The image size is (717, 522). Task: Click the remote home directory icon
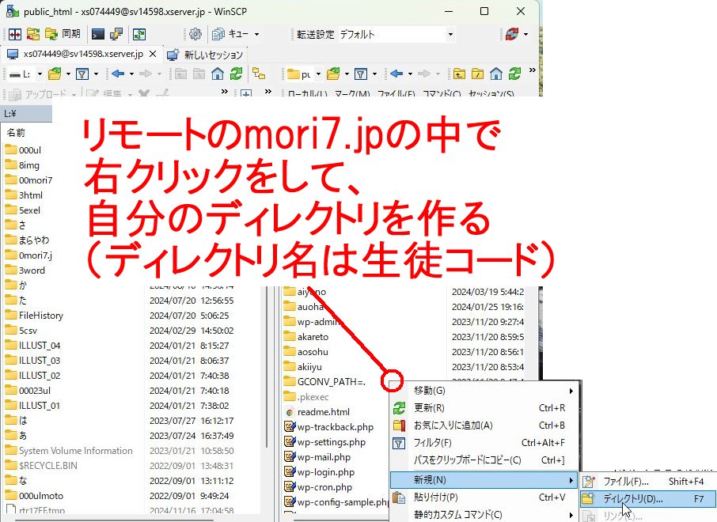click(x=495, y=74)
